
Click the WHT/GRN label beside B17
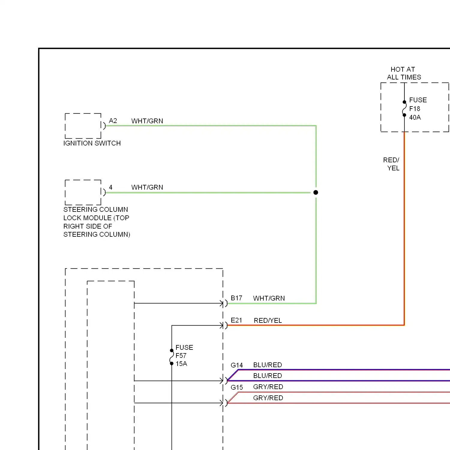click(x=269, y=298)
